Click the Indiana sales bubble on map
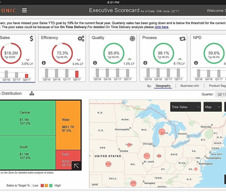The height and width of the screenshot is (192, 226). click(159, 156)
